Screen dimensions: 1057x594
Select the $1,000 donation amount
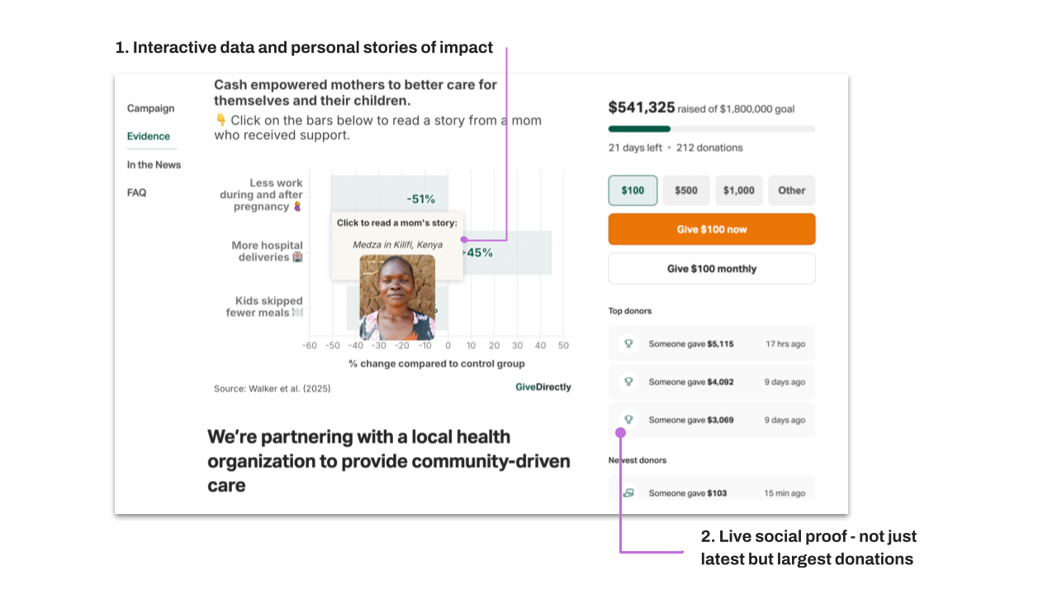click(x=738, y=191)
